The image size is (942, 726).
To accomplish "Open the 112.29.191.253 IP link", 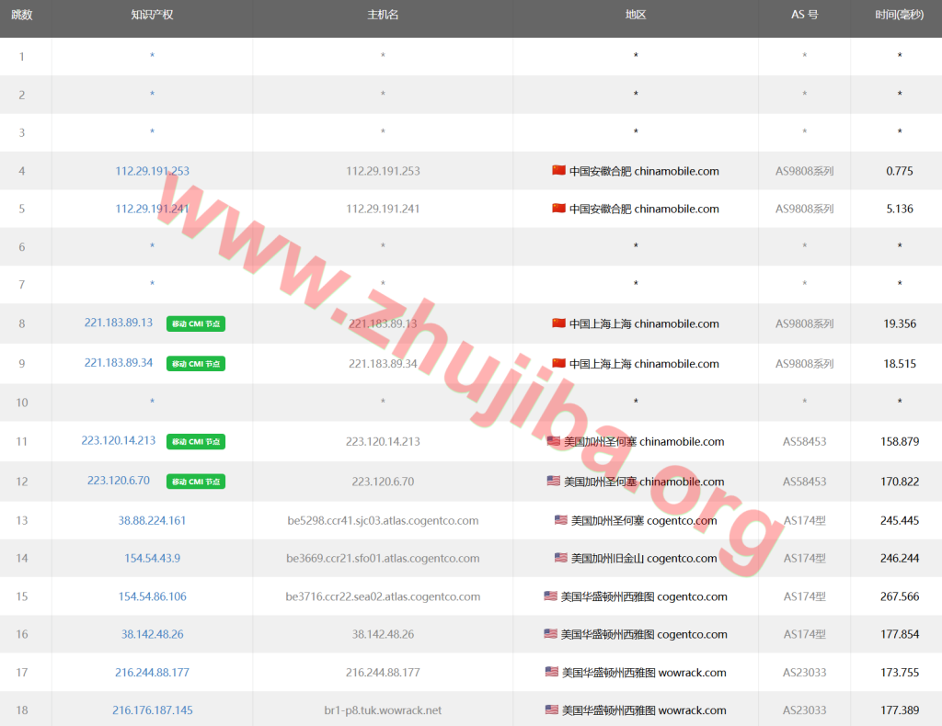I will click(x=152, y=171).
